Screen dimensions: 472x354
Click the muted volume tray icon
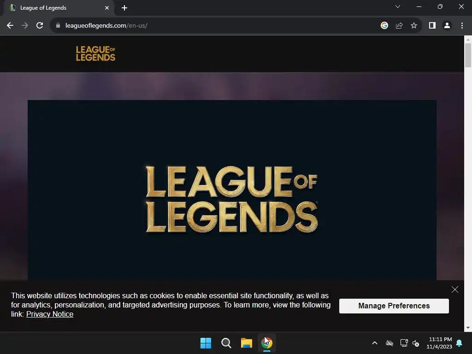click(x=416, y=343)
